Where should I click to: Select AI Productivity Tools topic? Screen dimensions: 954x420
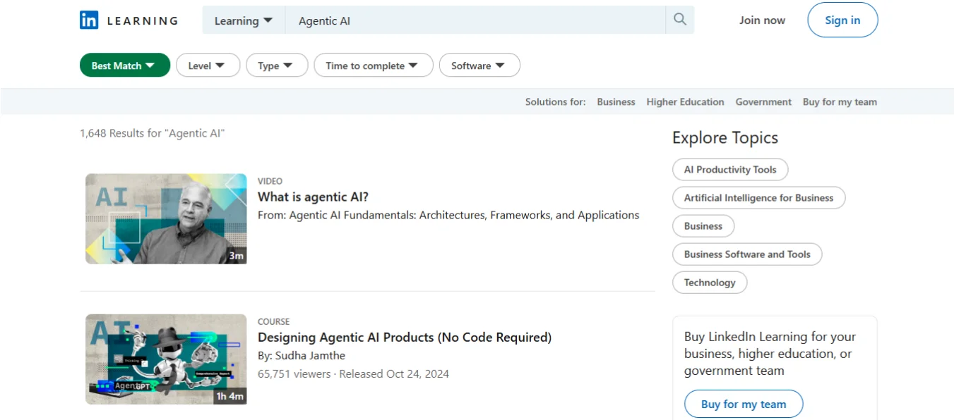click(x=730, y=170)
